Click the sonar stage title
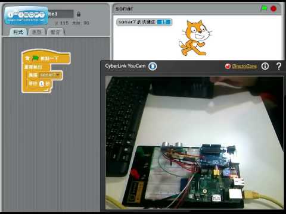Viewport: 286px width, 214px height. (x=125, y=8)
